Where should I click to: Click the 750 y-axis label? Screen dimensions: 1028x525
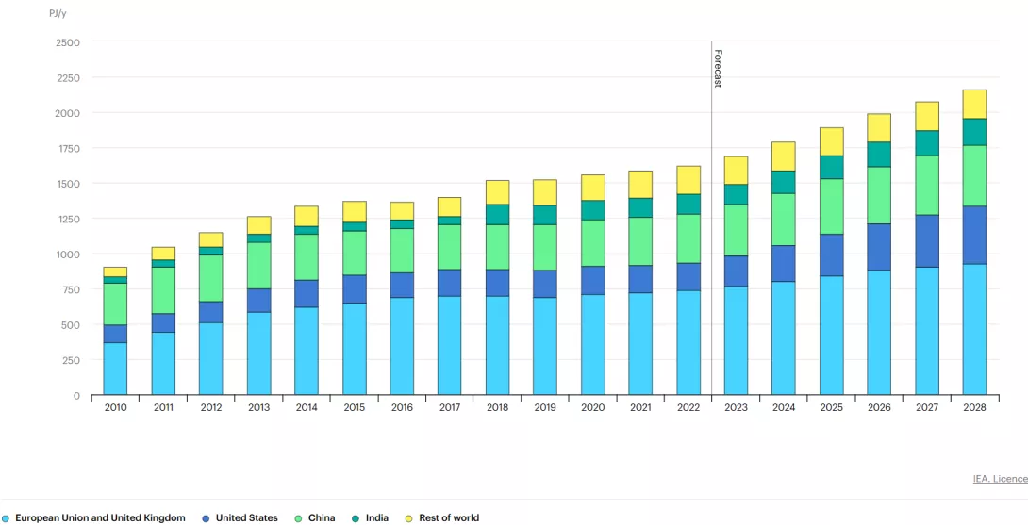click(x=72, y=289)
